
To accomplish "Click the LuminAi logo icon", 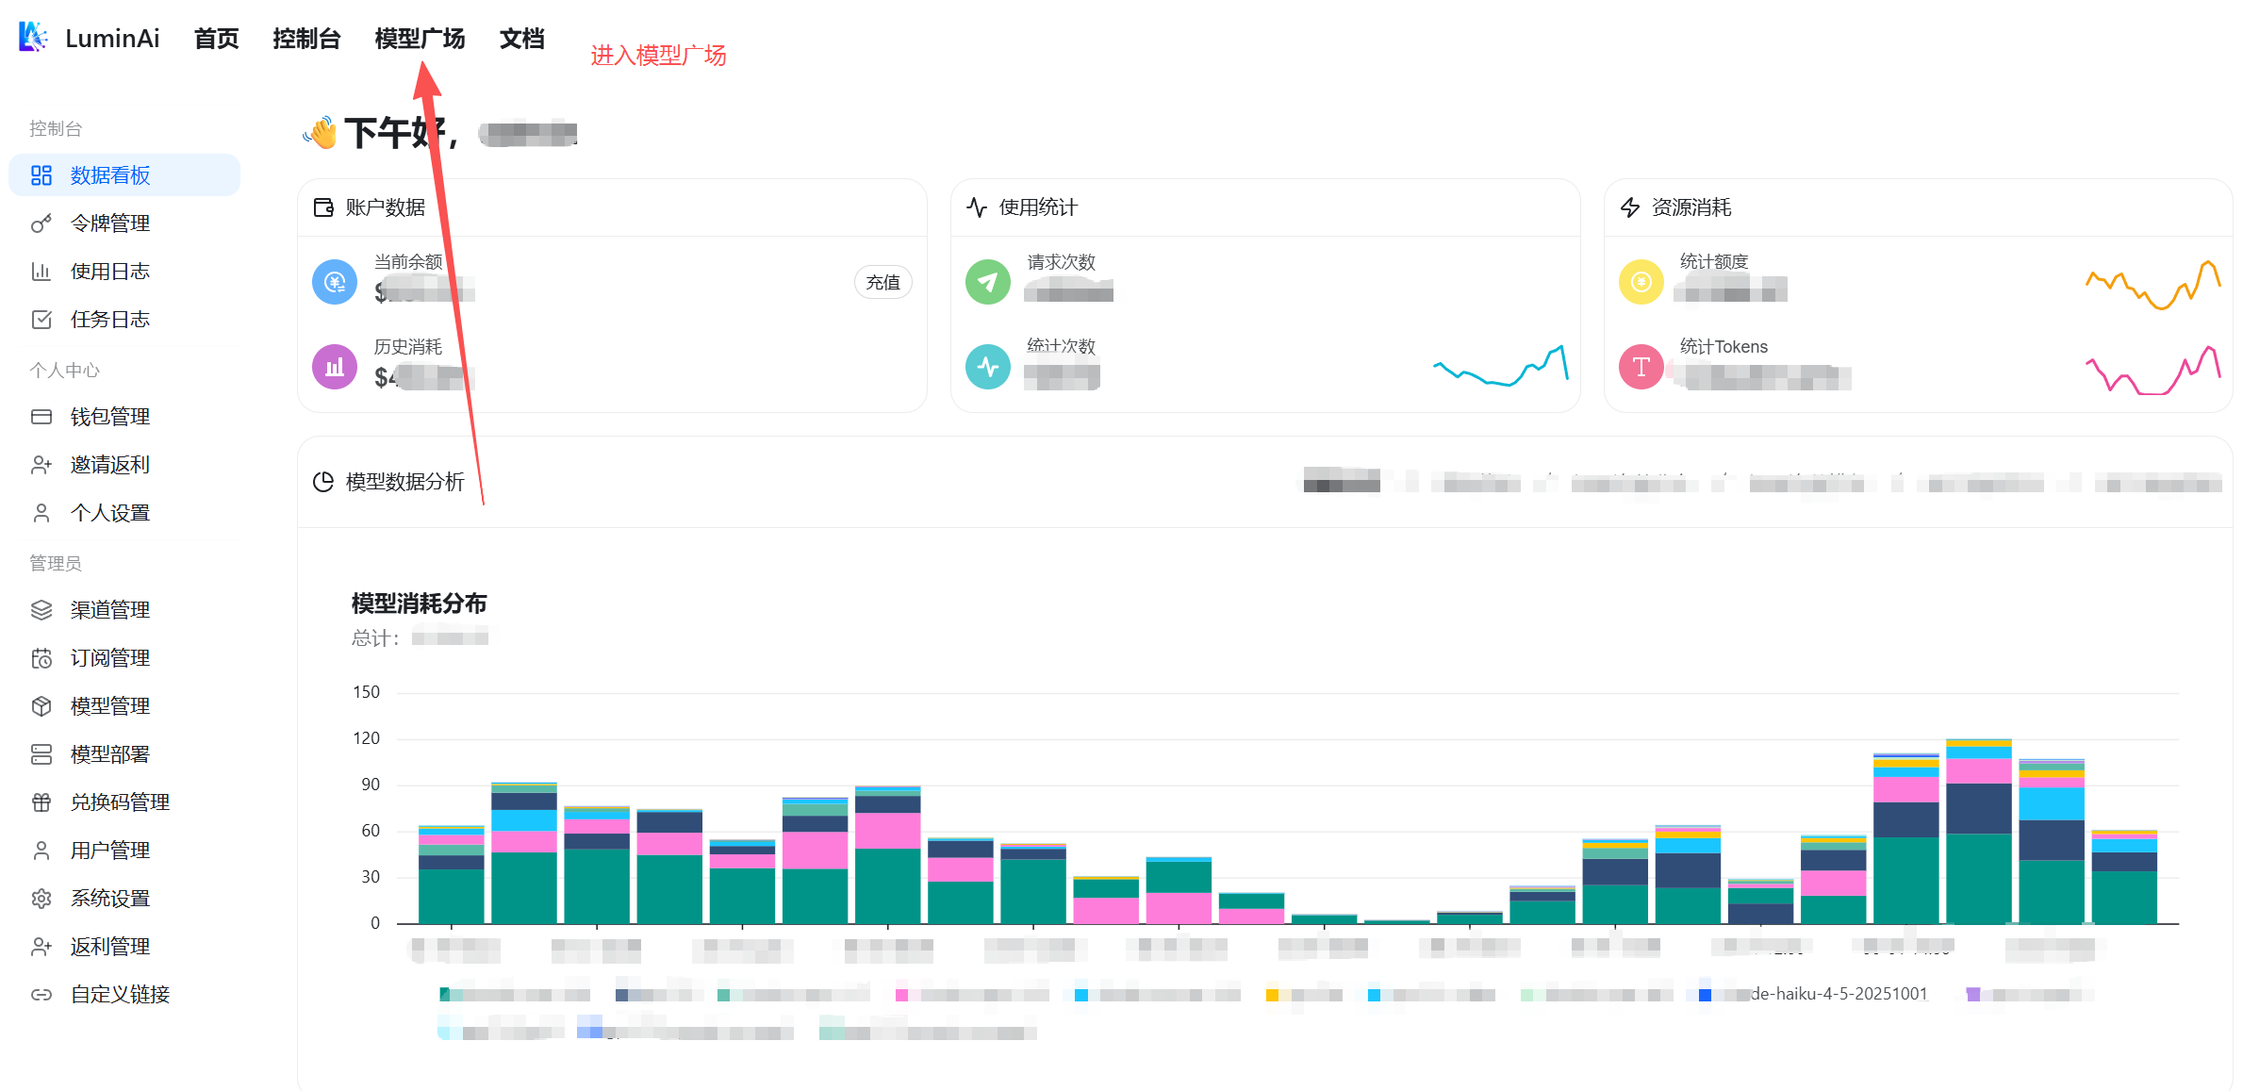I will (x=33, y=37).
